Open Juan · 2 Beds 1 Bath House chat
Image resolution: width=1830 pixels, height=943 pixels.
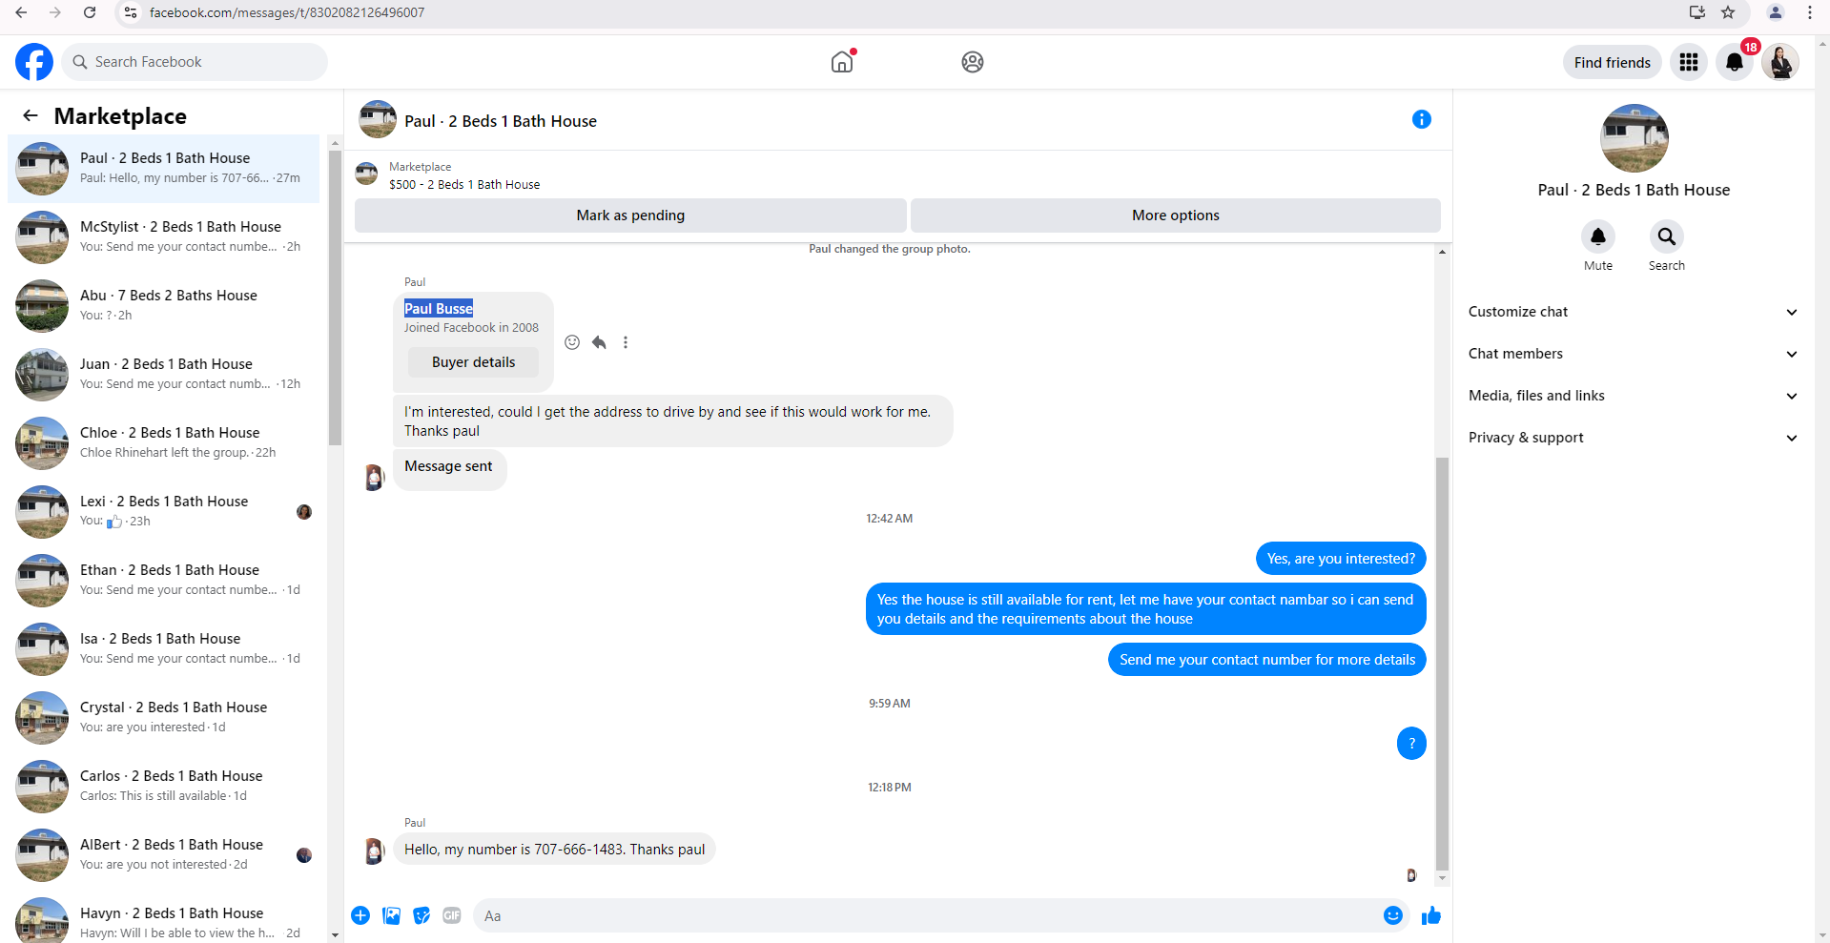coord(164,375)
